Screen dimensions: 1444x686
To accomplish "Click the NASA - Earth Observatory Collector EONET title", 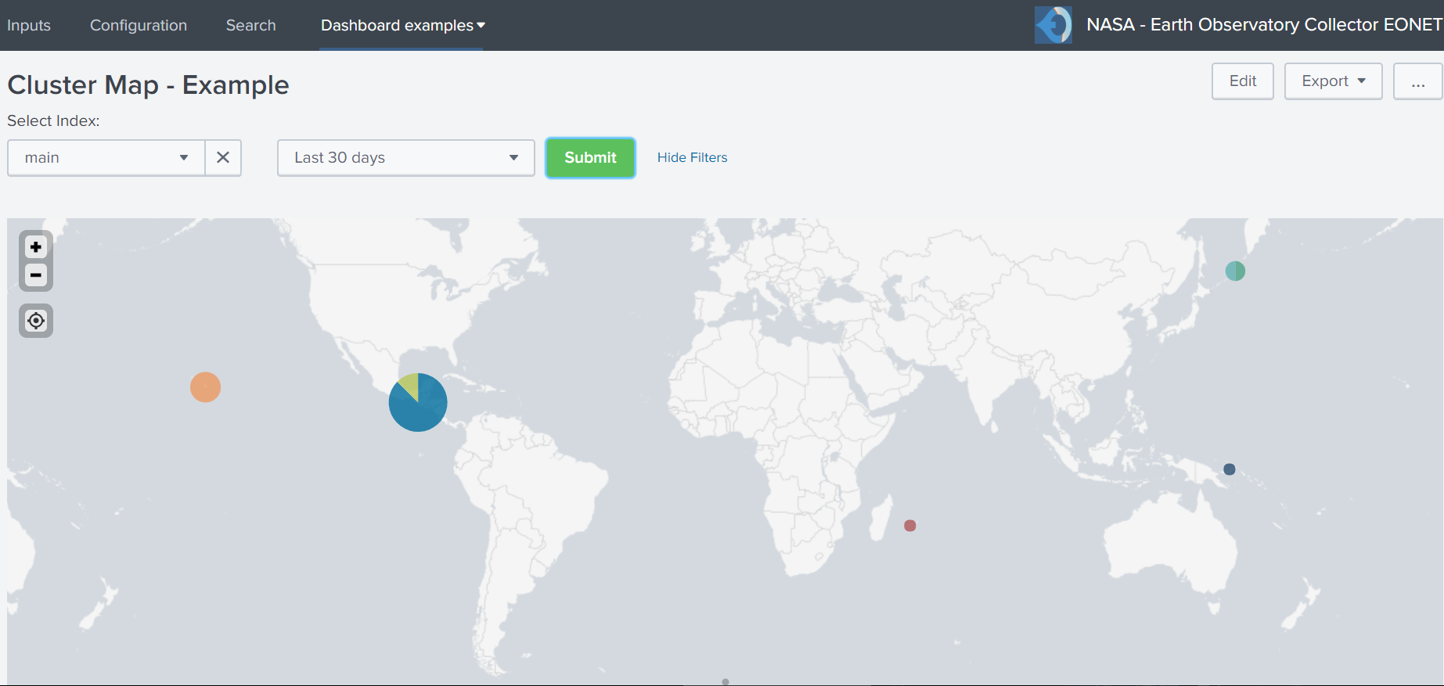I will pyautogui.click(x=1264, y=25).
